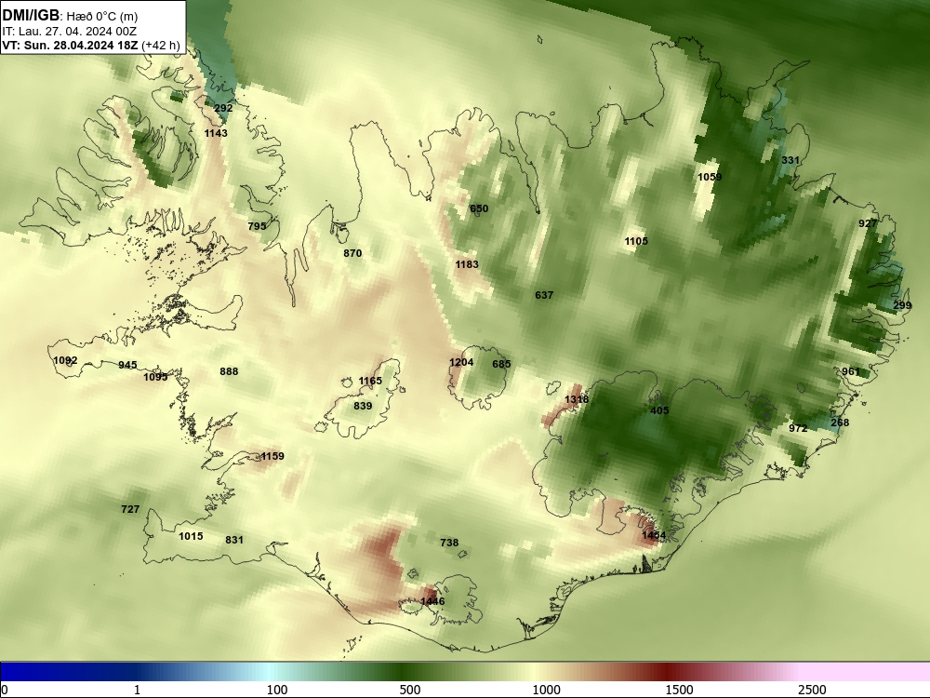Click the 1165 value
Viewport: 930px width, 698px height.
point(370,381)
